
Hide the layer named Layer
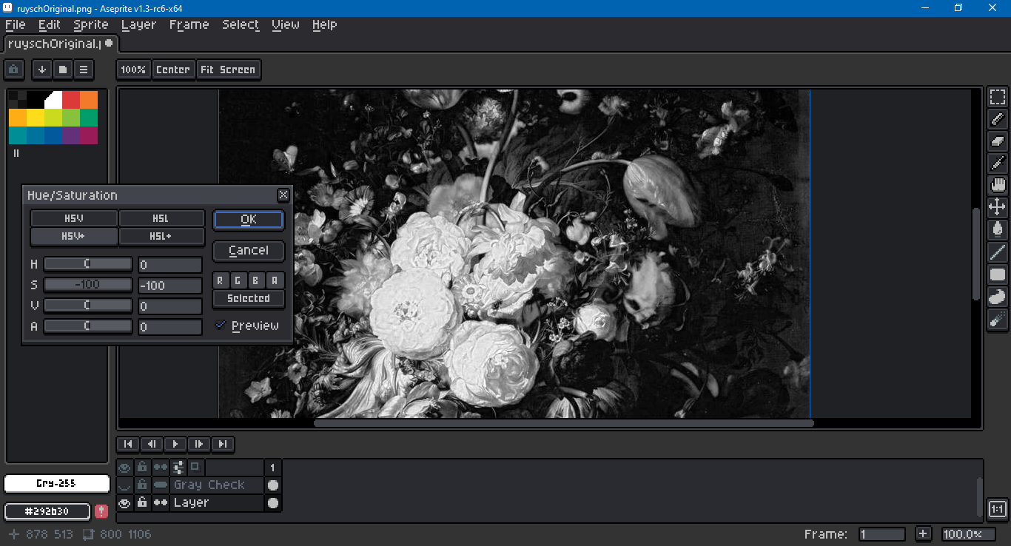point(124,502)
